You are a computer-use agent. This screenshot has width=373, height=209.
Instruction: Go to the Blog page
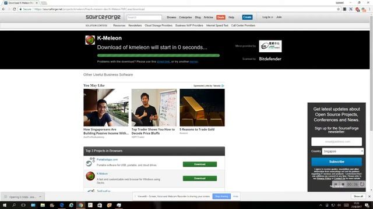[x=198, y=17]
